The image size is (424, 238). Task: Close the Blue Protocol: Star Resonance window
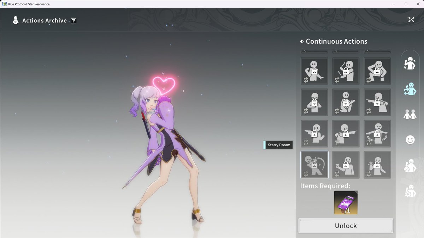[418, 4]
